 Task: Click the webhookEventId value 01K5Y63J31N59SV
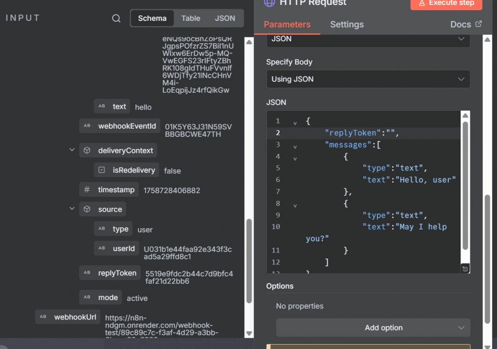(x=199, y=127)
